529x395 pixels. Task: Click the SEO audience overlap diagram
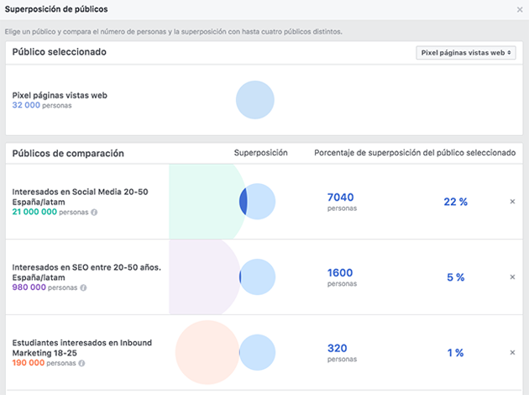223,276
